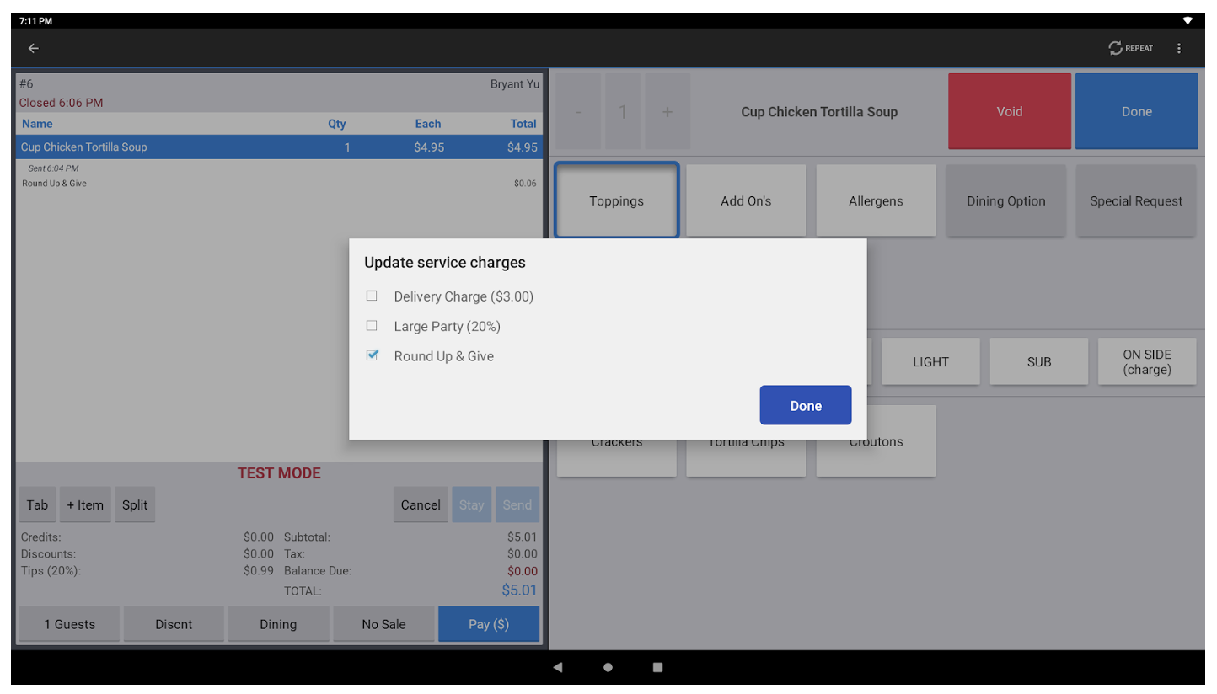Increase quantity with the plus button
Image resolution: width=1217 pixels, height=694 pixels.
pyautogui.click(x=667, y=112)
